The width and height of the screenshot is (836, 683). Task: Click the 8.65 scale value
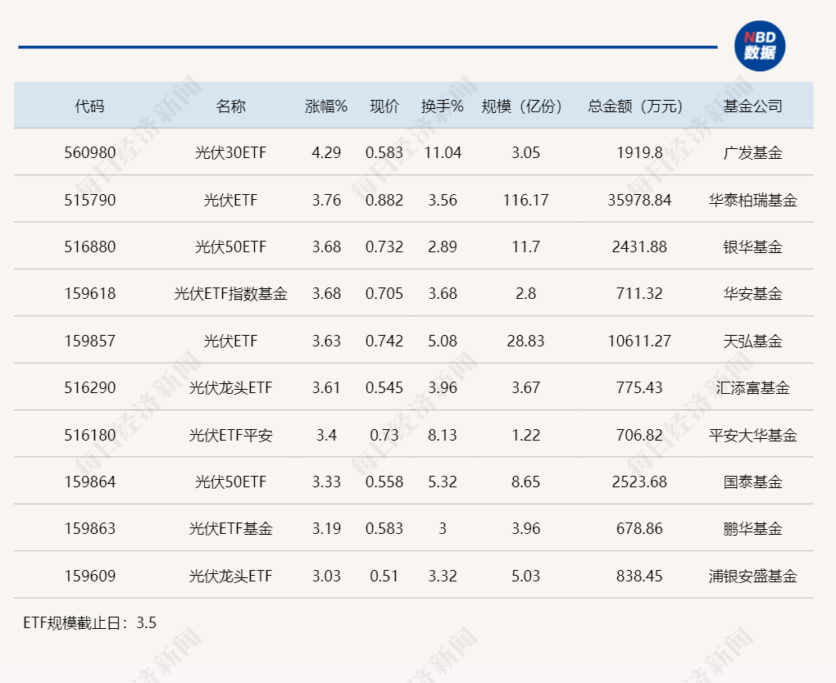525,482
